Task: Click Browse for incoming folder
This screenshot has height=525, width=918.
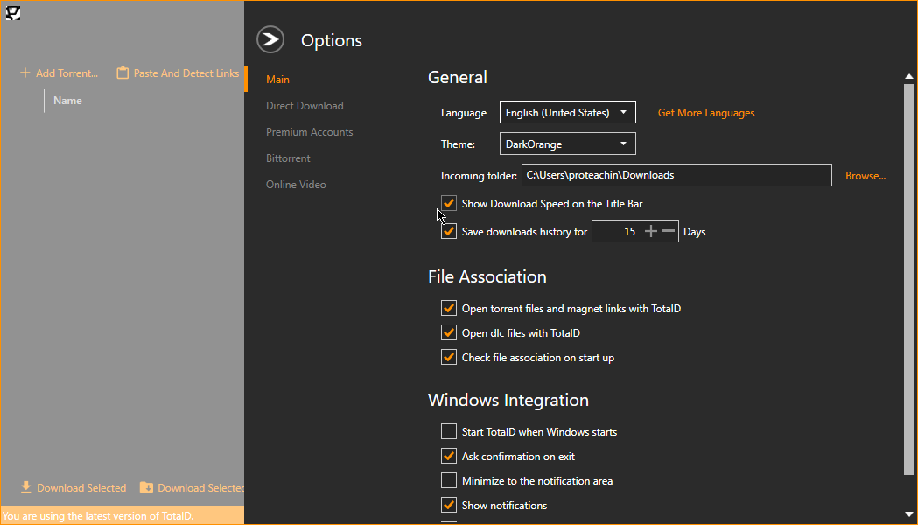Action: coord(865,176)
